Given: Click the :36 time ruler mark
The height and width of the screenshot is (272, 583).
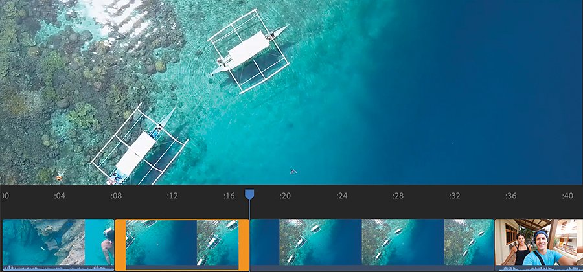Looking at the screenshot, I should (511, 196).
